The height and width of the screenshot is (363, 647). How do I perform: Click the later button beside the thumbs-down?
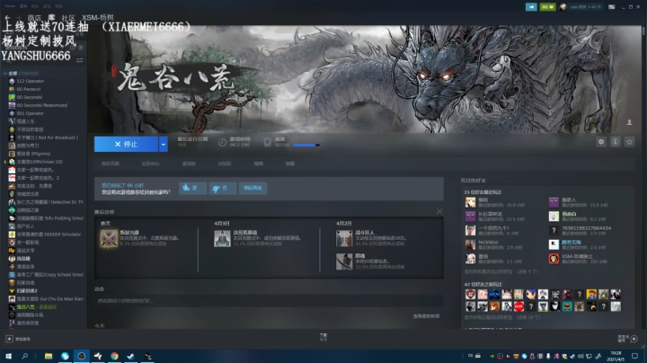pos(253,188)
